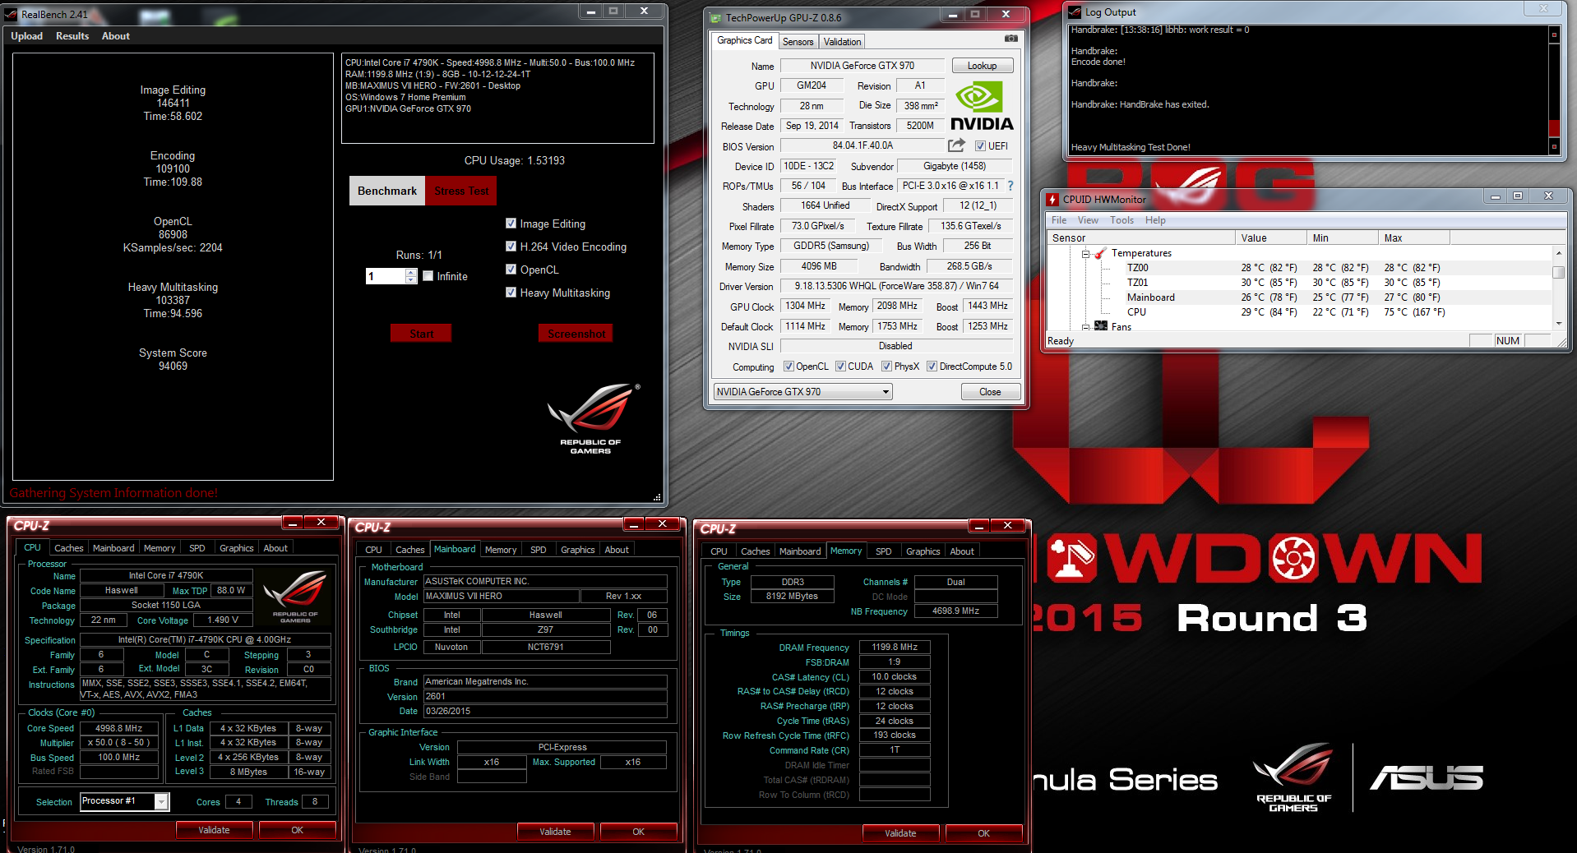Screen dimensions: 1577x853
Task: Click the Log Output scroll up arrow
Action: click(1554, 35)
